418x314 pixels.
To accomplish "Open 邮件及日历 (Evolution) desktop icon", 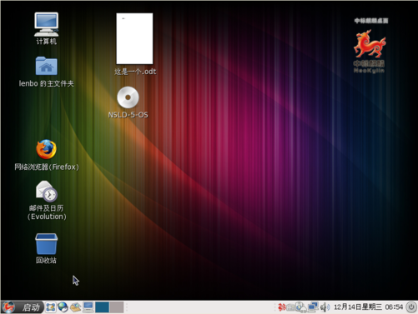I will coord(47,201).
